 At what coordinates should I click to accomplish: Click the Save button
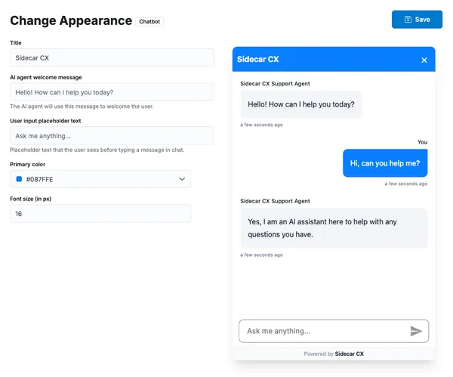[417, 20]
